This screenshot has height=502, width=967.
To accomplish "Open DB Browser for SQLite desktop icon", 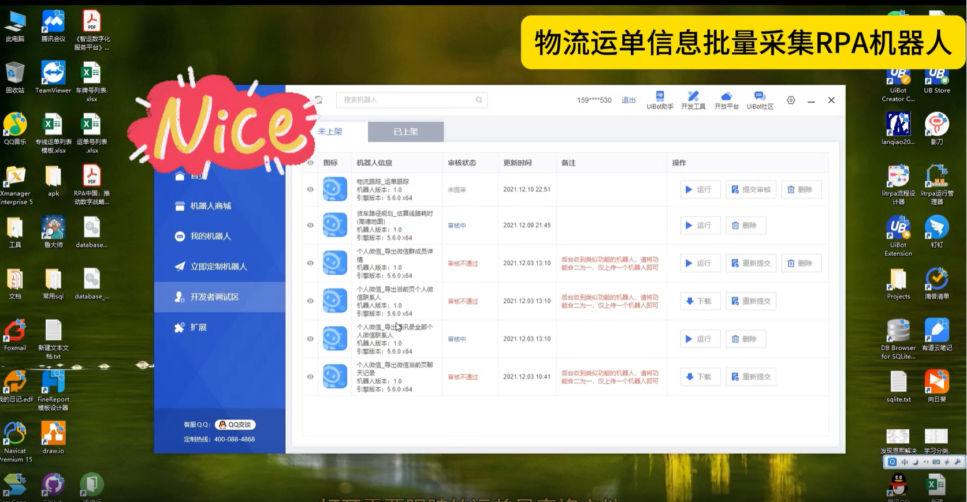I will 898,339.
